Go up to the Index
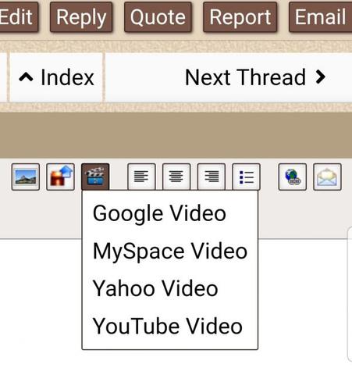This screenshot has width=352, height=375. pos(56,77)
